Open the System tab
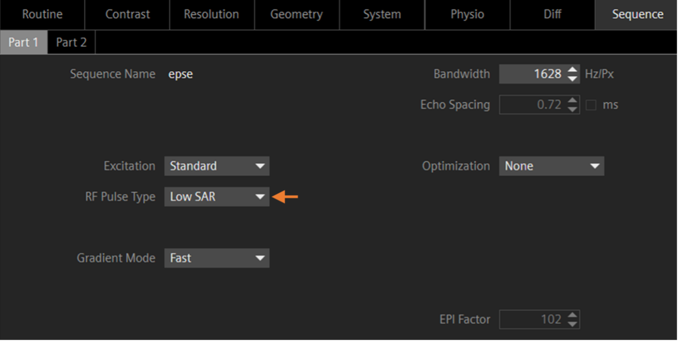This screenshot has height=342, width=678. (382, 14)
